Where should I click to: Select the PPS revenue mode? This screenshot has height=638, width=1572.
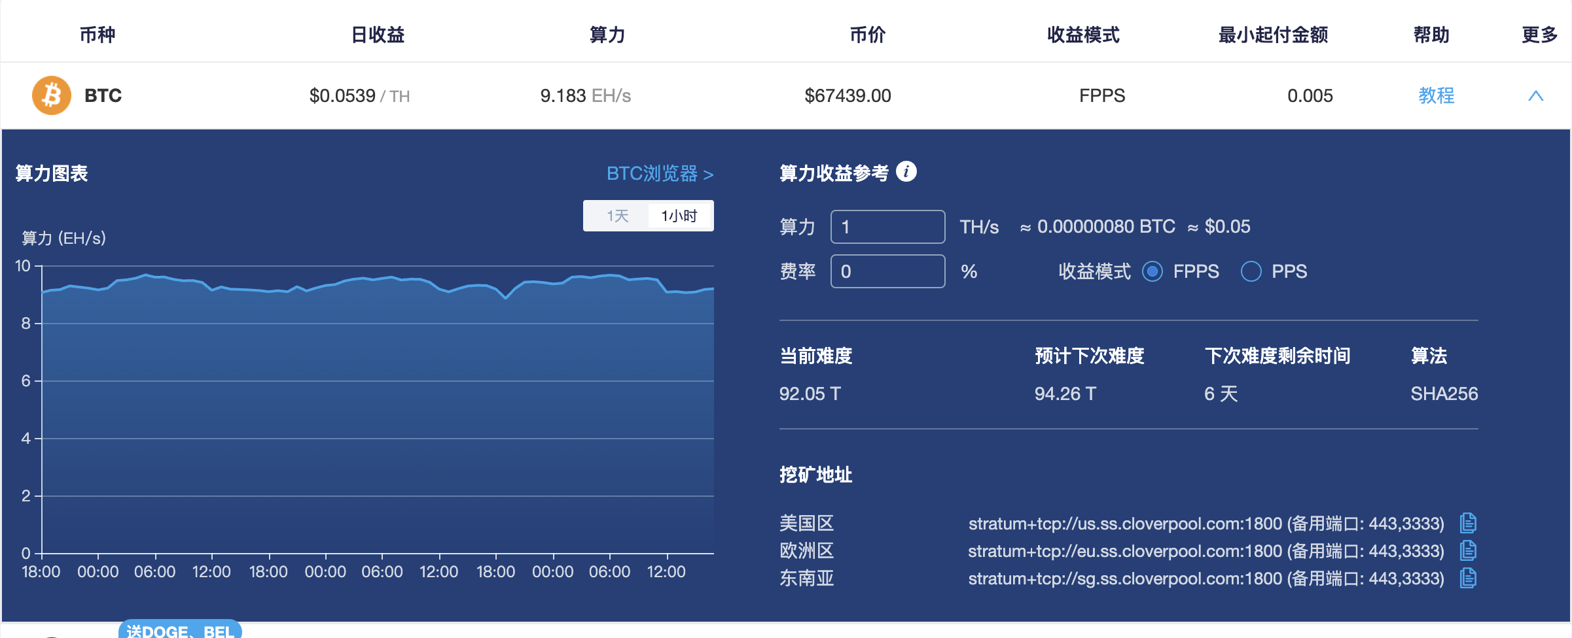coord(1251,271)
